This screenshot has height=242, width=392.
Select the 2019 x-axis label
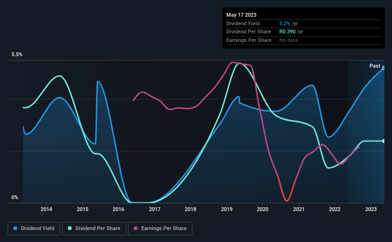tap(227, 209)
